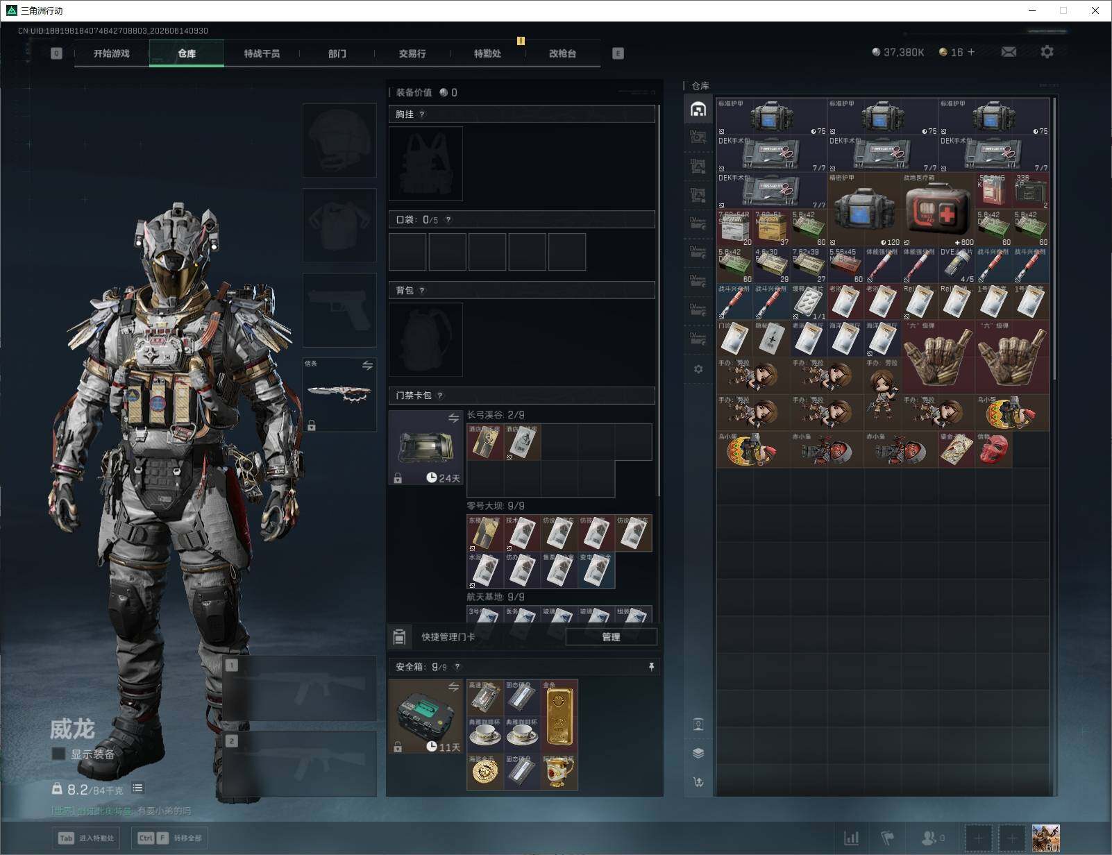Click the swap icon on the safe box
1112x855 pixels.
pyautogui.click(x=453, y=687)
